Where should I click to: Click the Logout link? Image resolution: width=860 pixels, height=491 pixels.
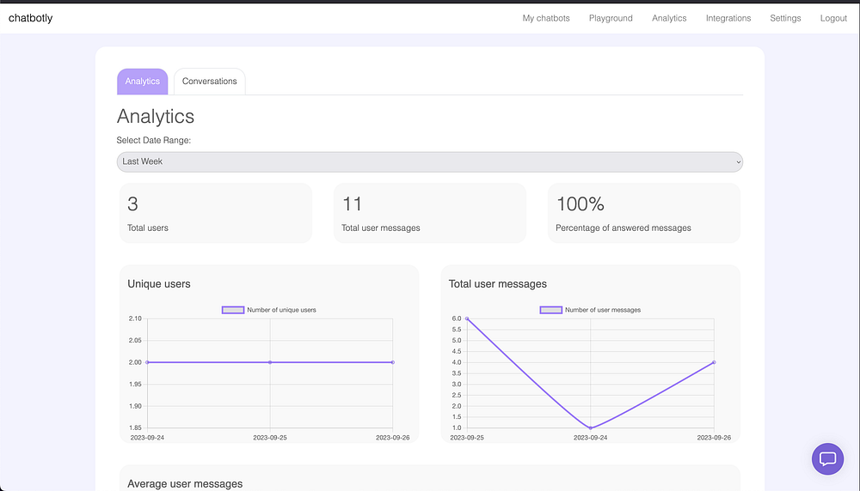833,18
